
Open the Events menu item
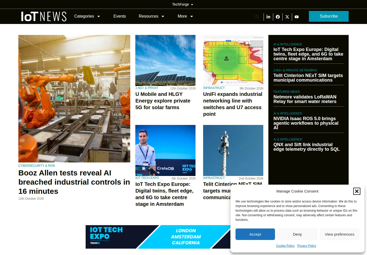click(x=120, y=16)
